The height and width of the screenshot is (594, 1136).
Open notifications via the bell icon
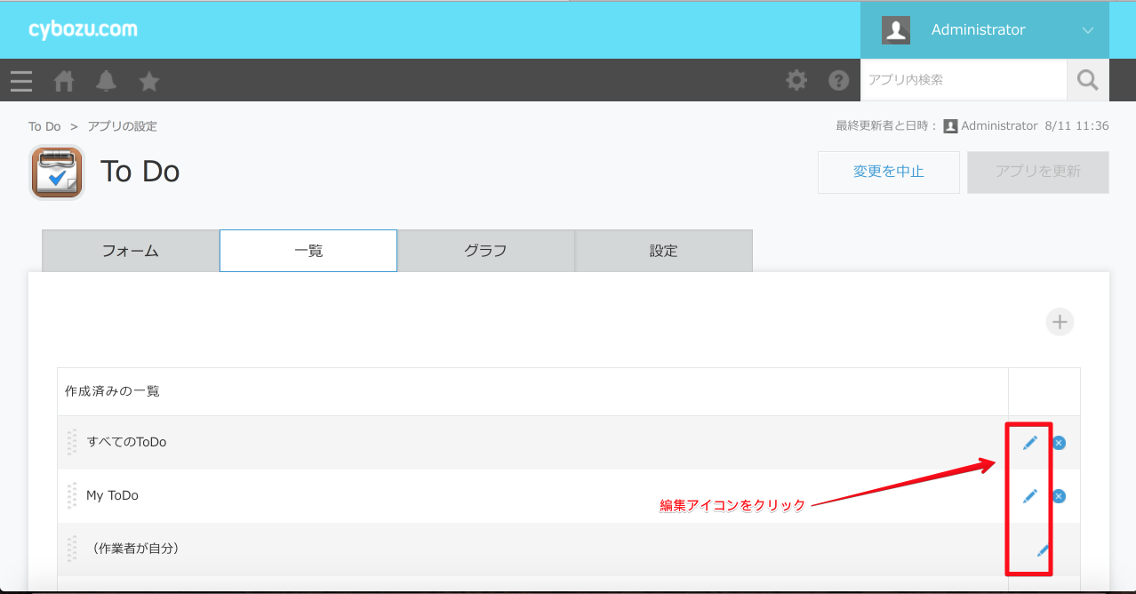[x=106, y=80]
